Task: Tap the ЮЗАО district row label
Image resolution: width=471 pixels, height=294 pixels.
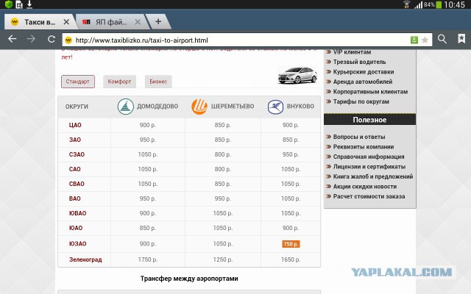Action: click(77, 244)
